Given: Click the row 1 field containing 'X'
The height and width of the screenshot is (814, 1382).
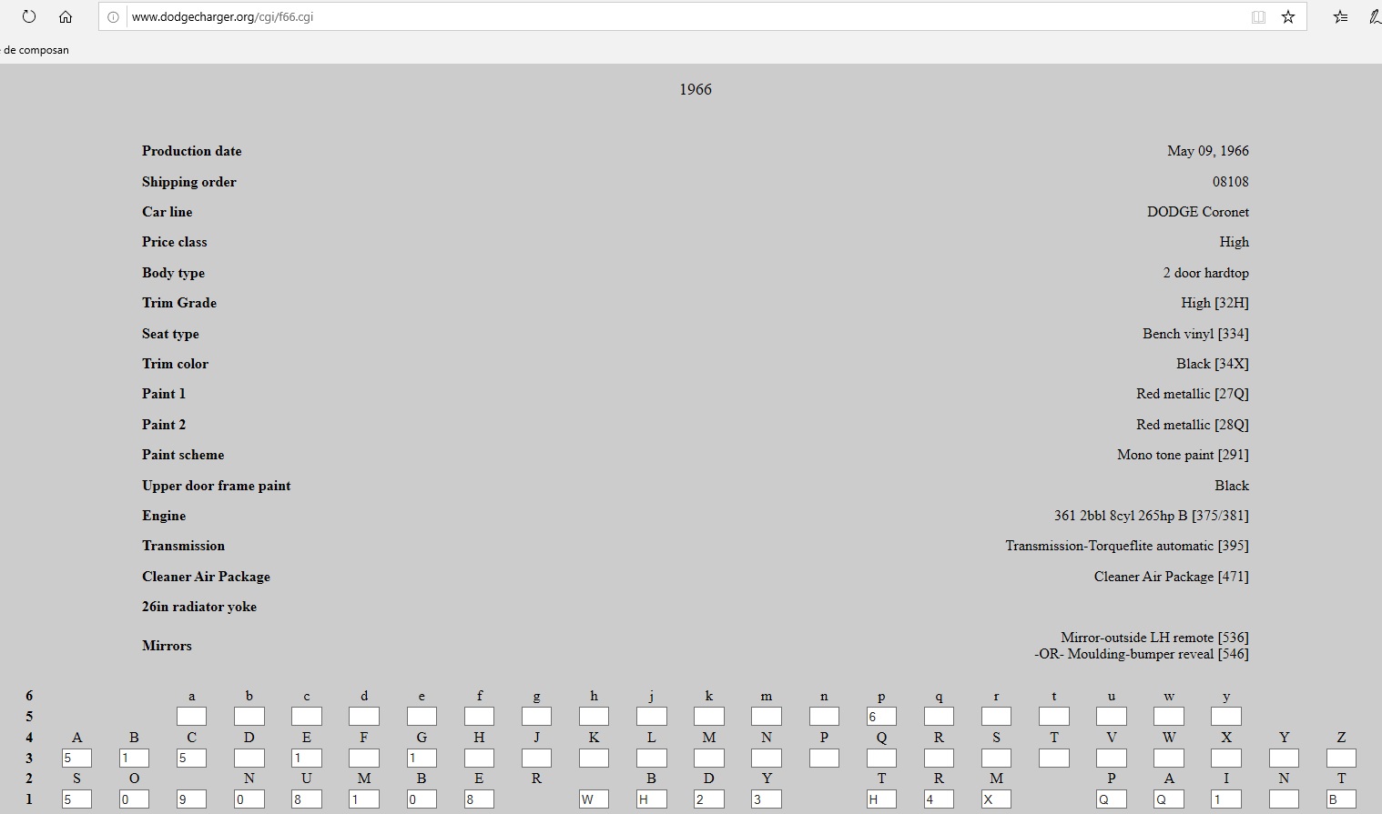Looking at the screenshot, I should click(996, 799).
